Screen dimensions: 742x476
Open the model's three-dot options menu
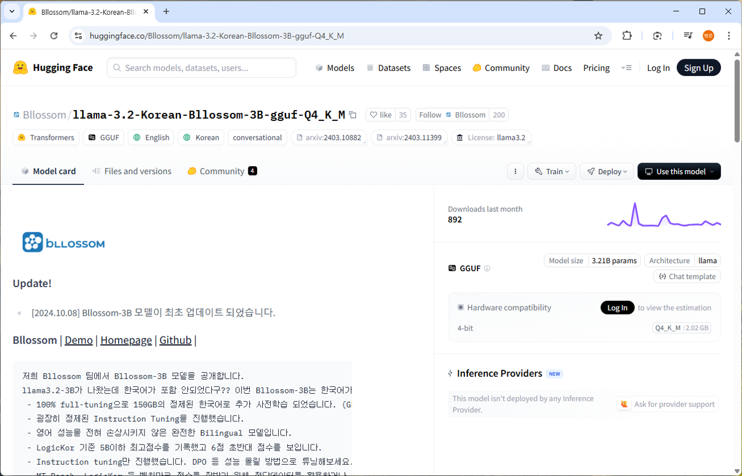[515, 171]
